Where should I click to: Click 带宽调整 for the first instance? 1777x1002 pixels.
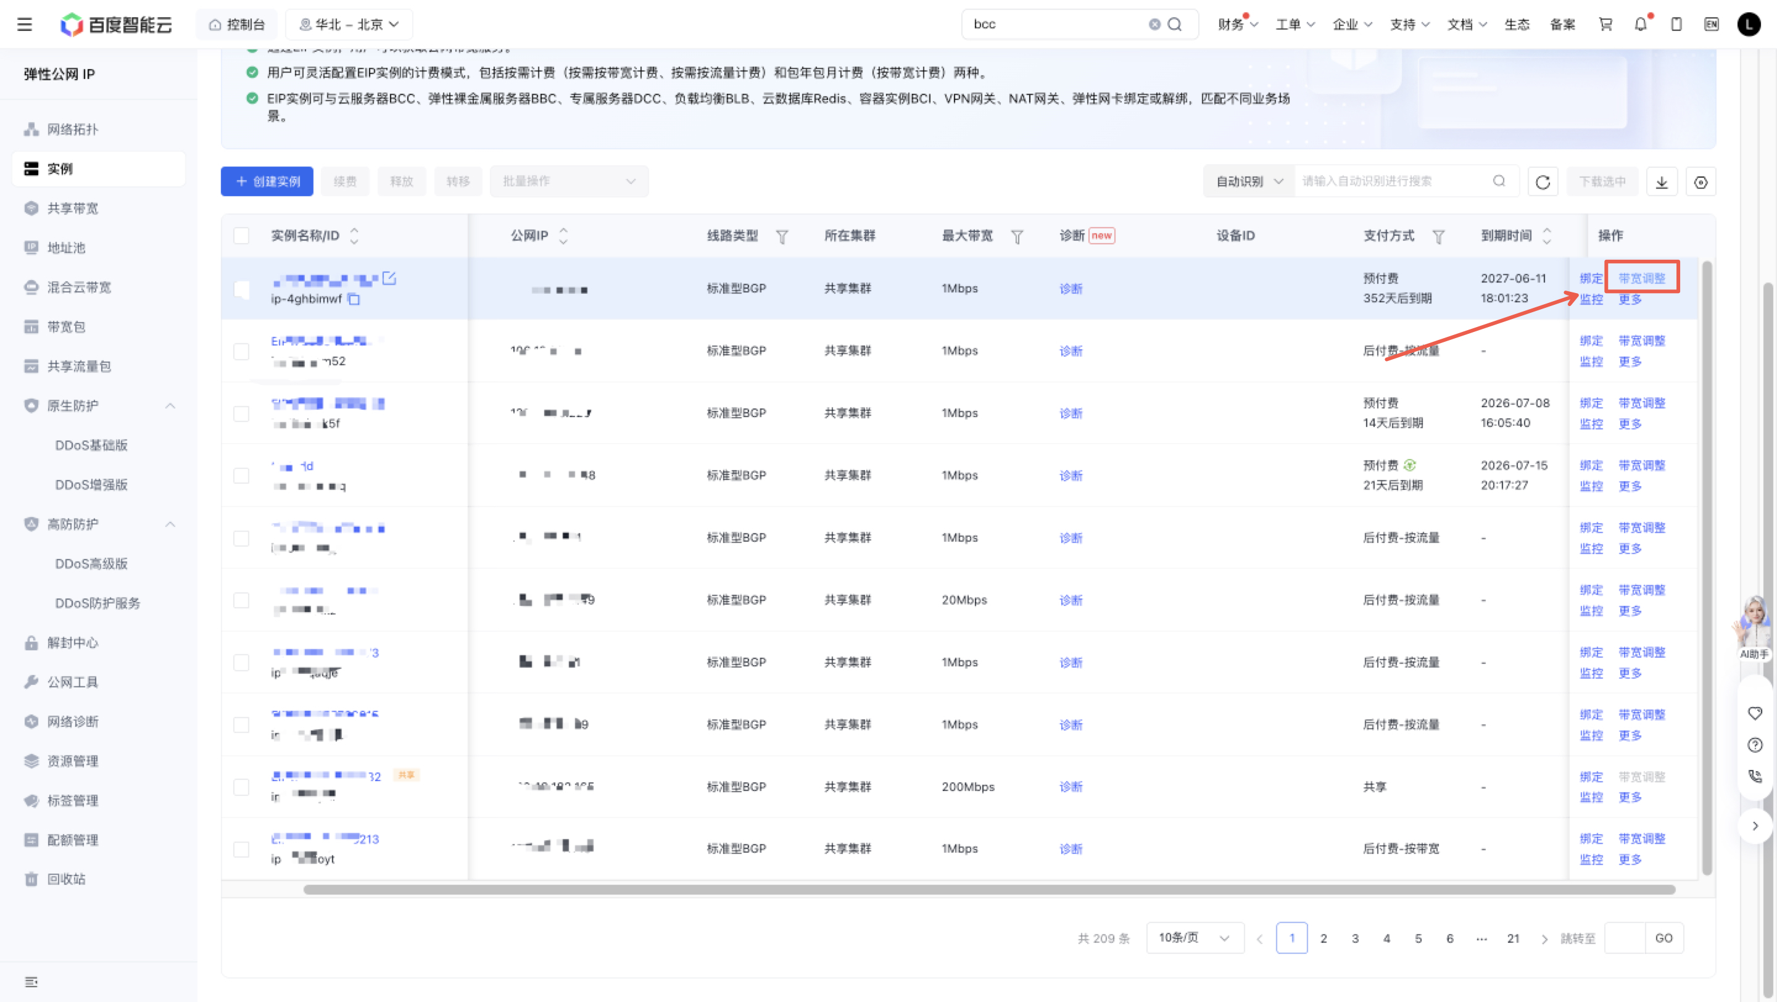[x=1642, y=278]
